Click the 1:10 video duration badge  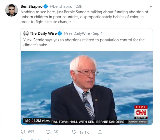click(27, 121)
